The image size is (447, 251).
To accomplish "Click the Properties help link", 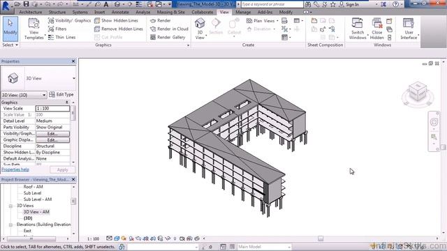I will (x=15, y=169).
